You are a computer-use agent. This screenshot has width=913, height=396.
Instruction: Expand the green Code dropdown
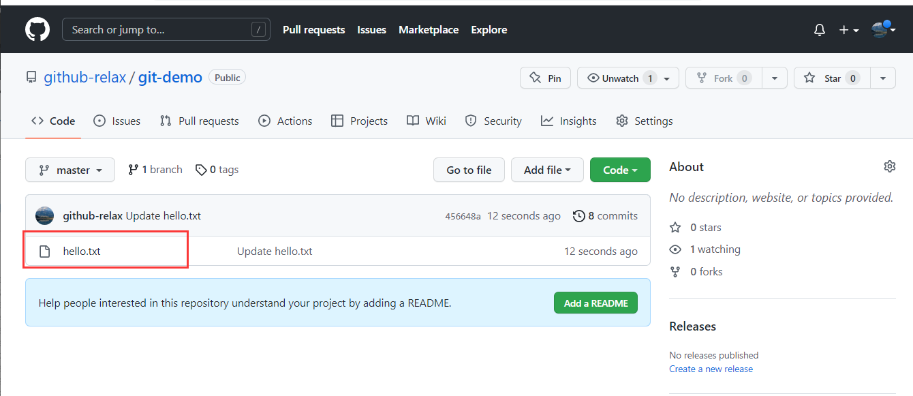tap(620, 170)
